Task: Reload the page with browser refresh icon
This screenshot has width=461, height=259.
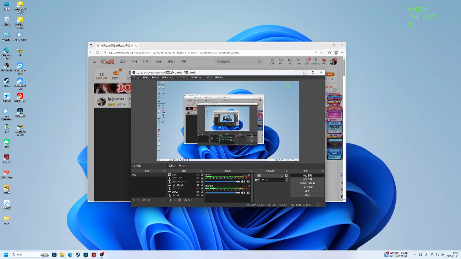Action: pos(97,52)
